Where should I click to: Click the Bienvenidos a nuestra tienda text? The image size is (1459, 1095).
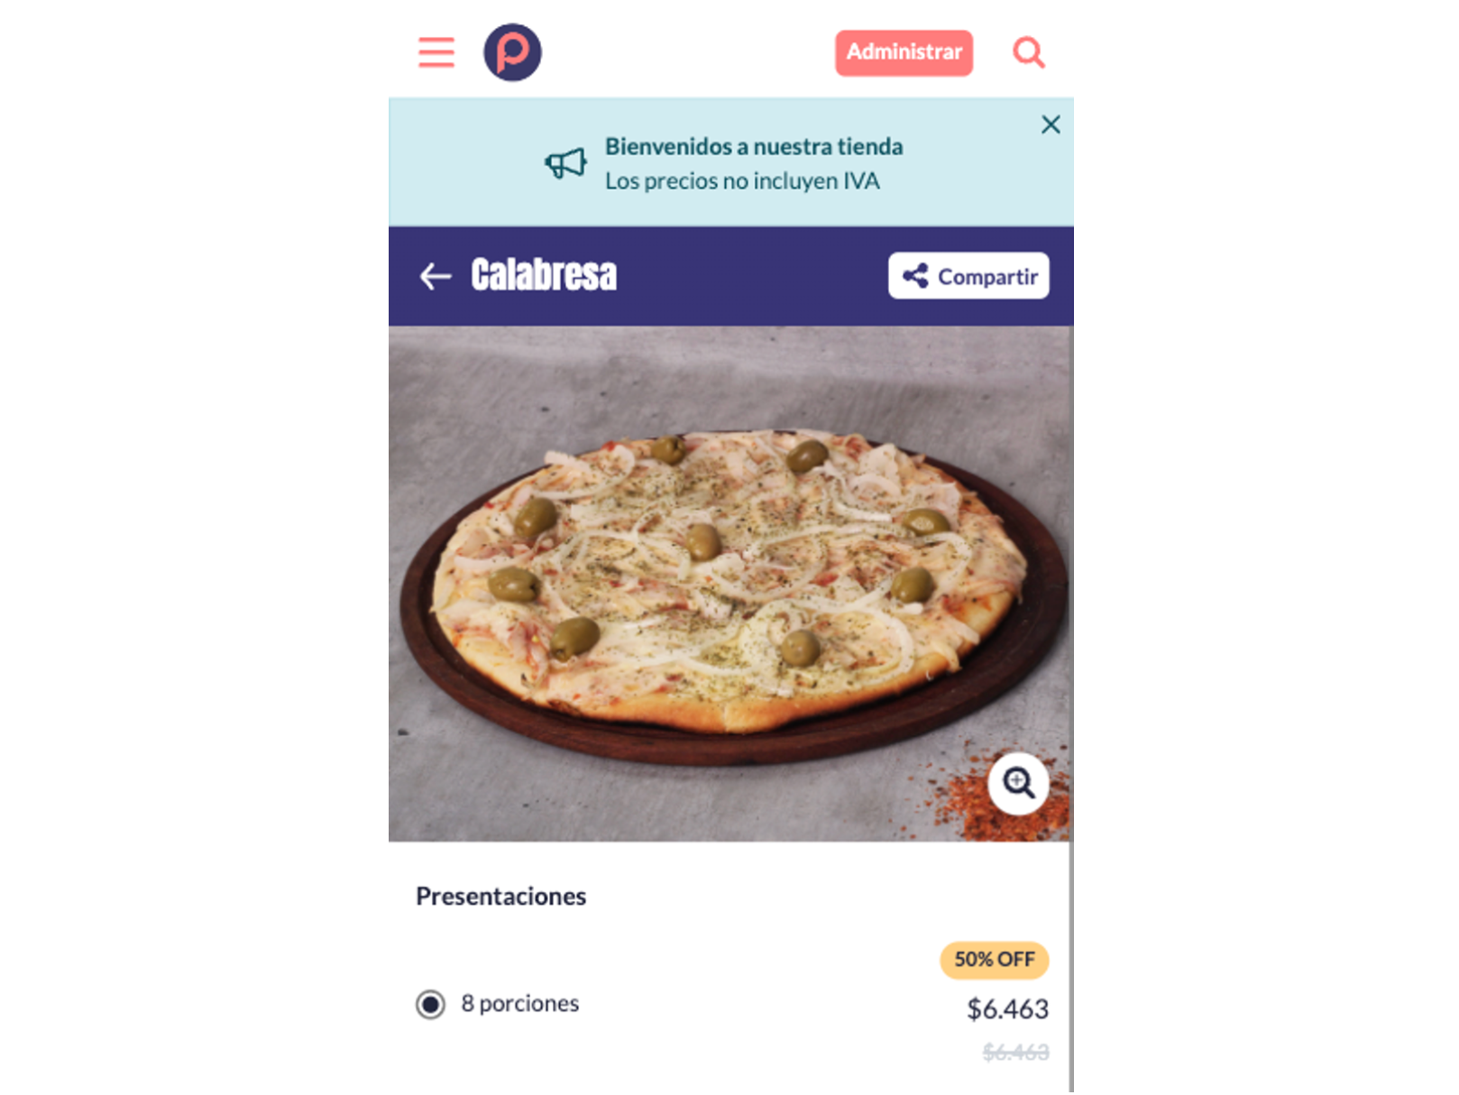coord(754,146)
